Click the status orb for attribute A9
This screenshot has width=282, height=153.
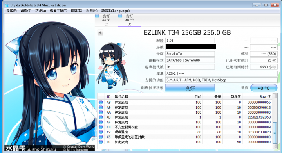click(x=101, y=107)
